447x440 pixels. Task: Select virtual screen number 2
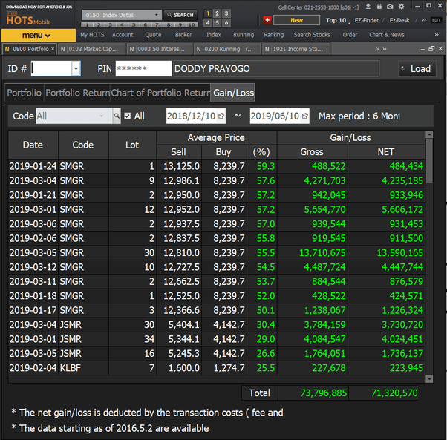tap(217, 13)
